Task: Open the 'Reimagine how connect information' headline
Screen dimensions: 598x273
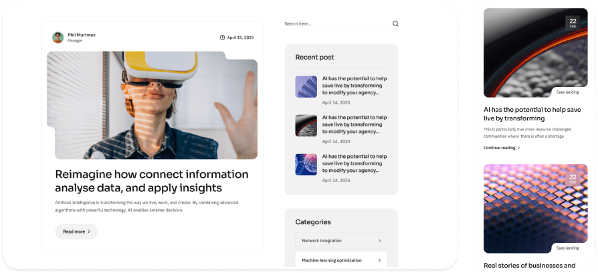Action: click(152, 181)
